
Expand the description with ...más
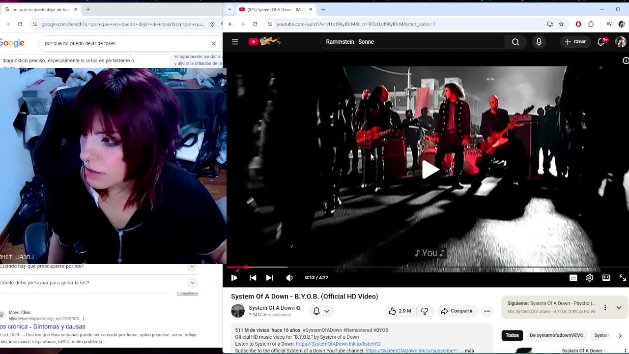[x=467, y=351]
